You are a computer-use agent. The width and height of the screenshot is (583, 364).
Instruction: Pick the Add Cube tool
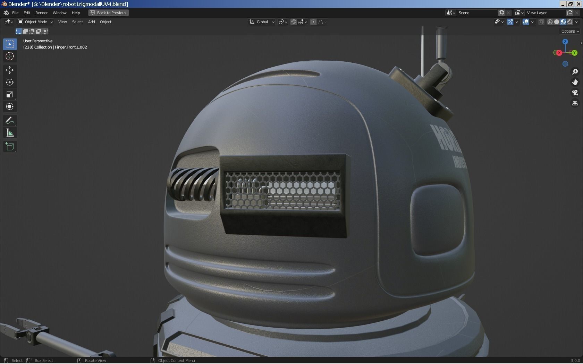point(10,147)
